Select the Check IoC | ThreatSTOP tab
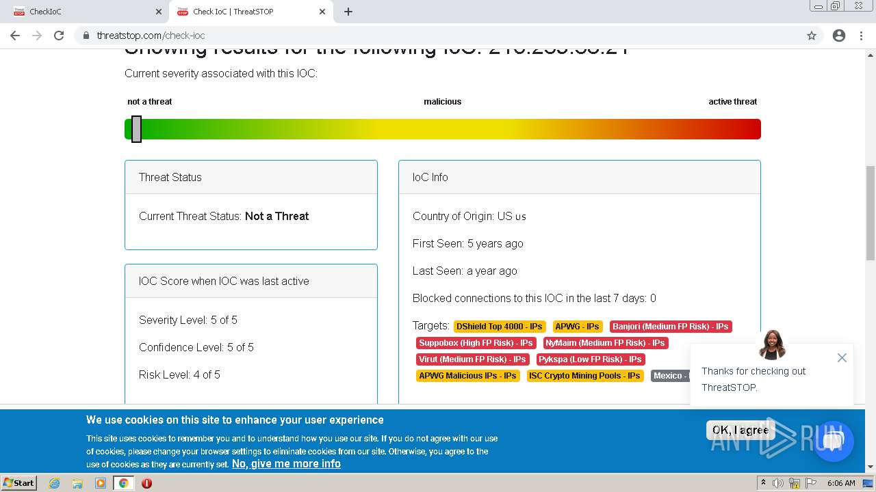 point(250,12)
